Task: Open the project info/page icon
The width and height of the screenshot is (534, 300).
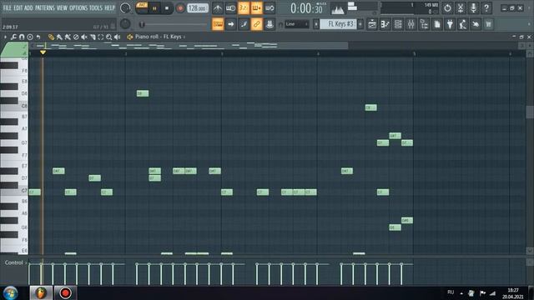Action: pyautogui.click(x=437, y=24)
